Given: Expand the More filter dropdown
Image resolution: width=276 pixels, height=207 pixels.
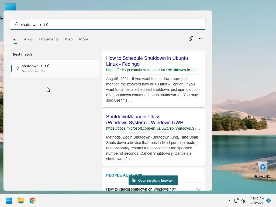Looking at the screenshot, I should 85,39.
